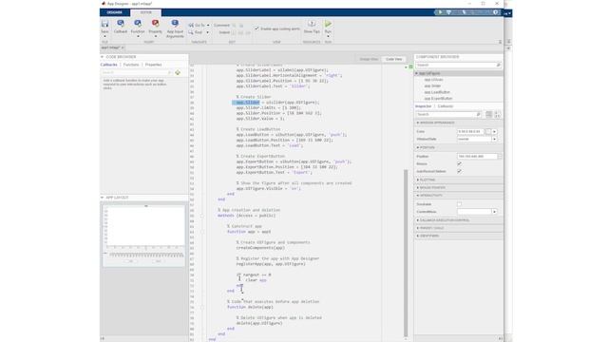Open the Color property dropdown
The width and height of the screenshot is (608, 342).
click(x=494, y=131)
